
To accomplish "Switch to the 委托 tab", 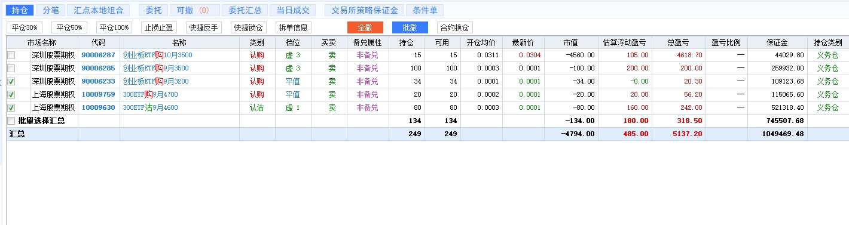I will click(x=154, y=10).
